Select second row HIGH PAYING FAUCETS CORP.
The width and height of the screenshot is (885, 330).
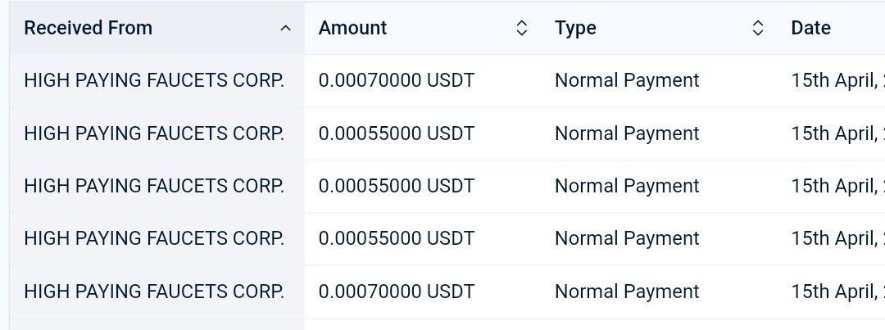(154, 133)
